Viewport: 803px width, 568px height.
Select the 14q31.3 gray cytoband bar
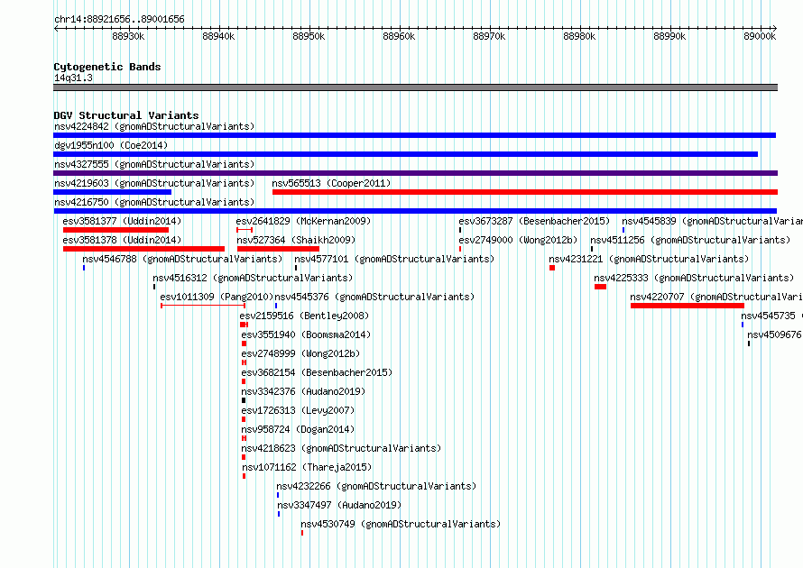[x=415, y=87]
